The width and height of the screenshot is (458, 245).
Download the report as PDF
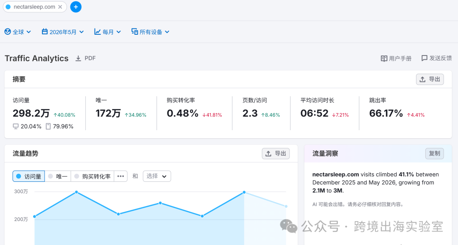point(86,58)
